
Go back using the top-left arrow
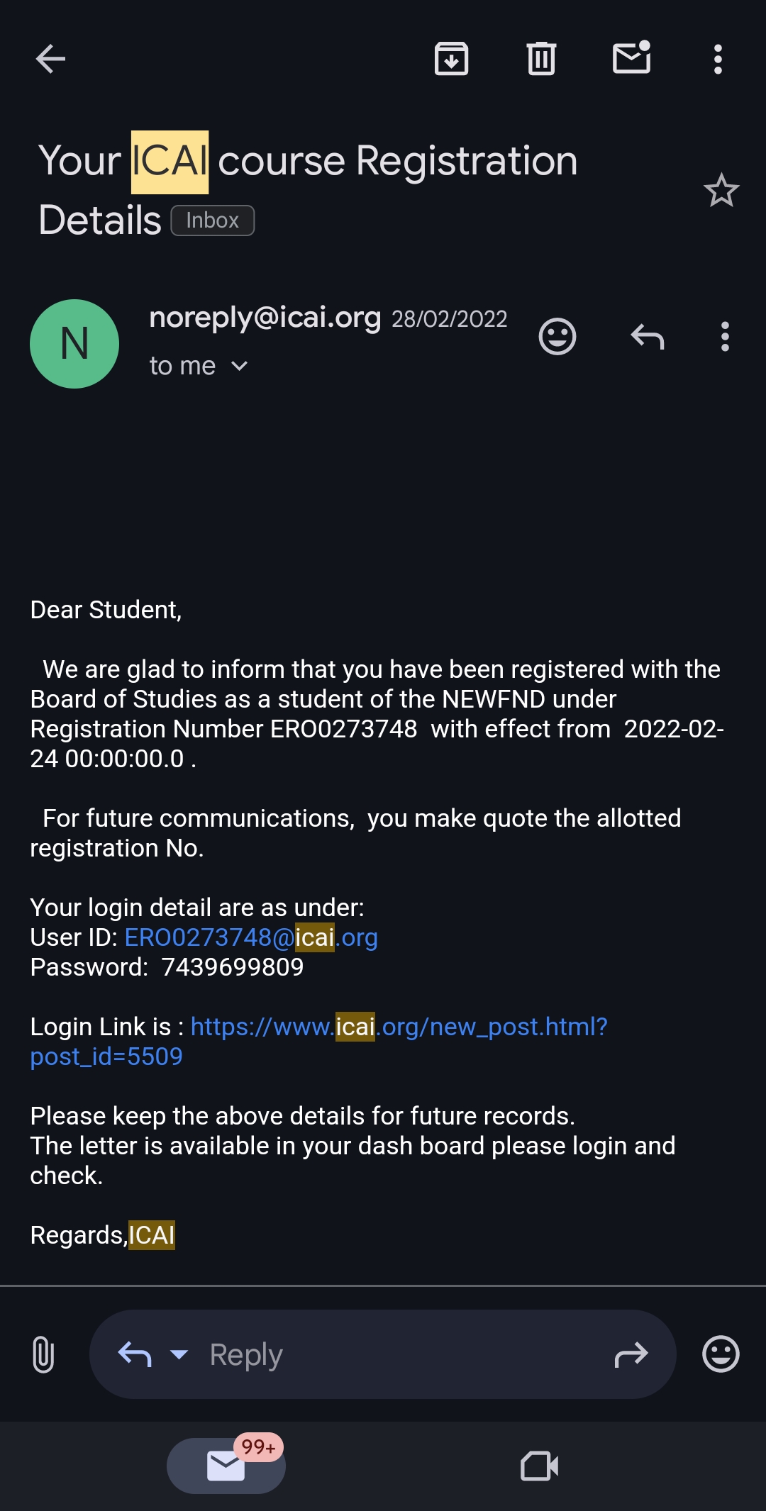(x=50, y=59)
